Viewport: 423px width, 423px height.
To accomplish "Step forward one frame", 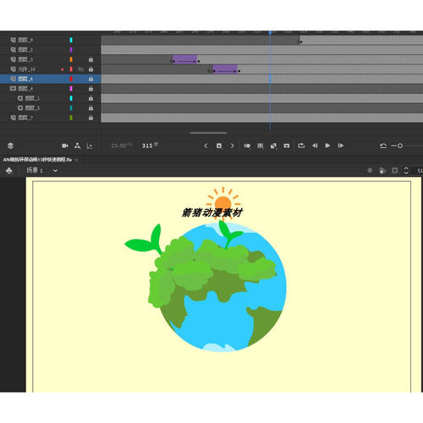I will (x=340, y=146).
